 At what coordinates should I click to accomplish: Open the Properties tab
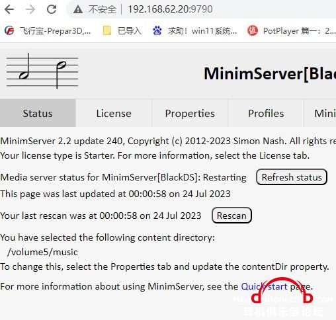click(x=190, y=113)
